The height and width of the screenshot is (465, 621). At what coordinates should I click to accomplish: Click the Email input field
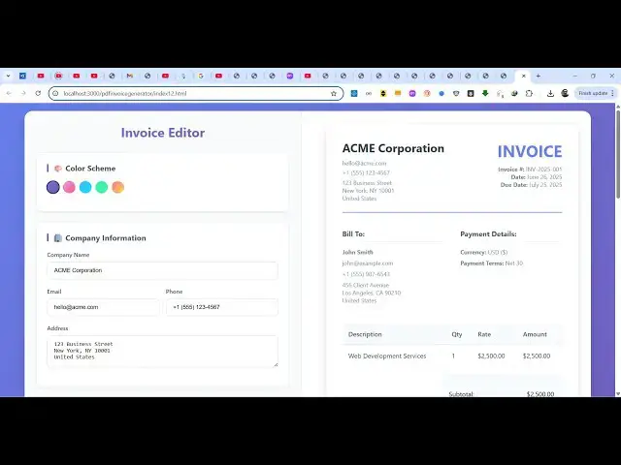104,307
